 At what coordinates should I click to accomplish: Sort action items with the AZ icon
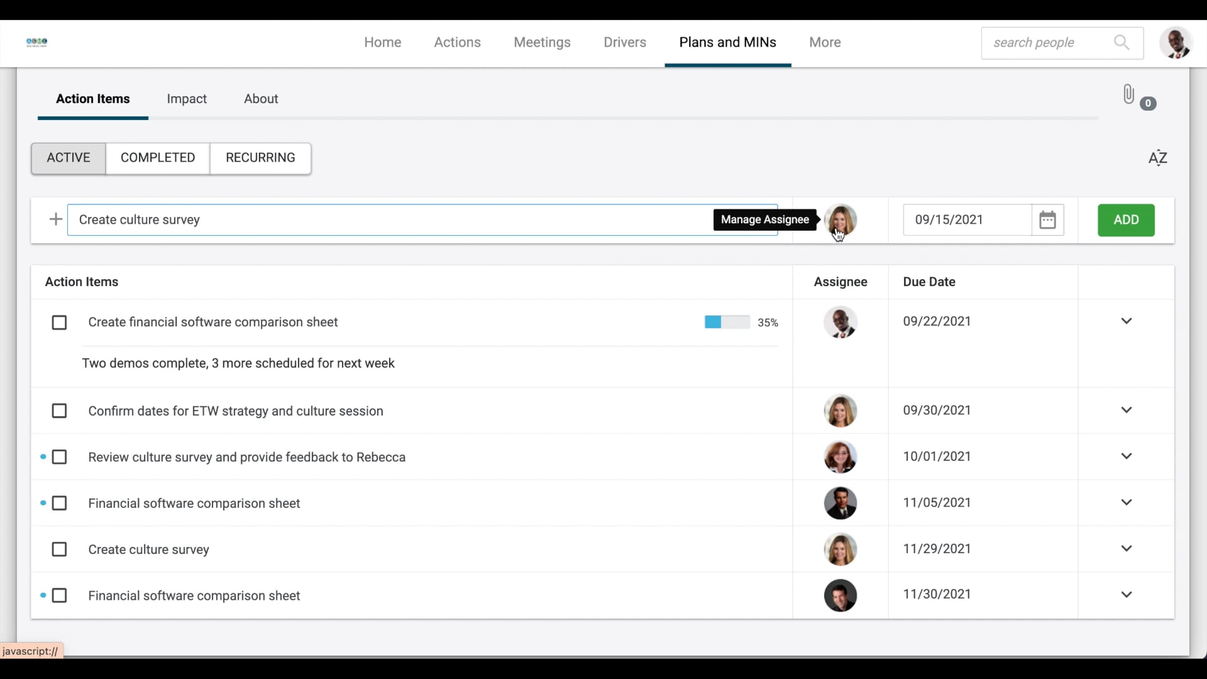pos(1158,158)
